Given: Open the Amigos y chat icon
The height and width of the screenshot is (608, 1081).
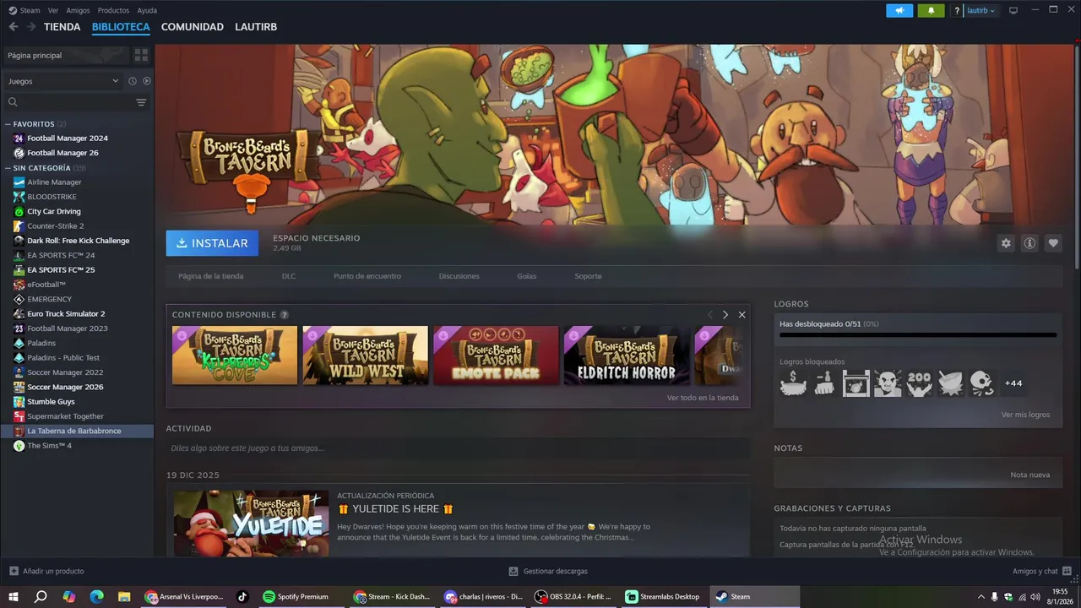Looking at the screenshot, I should point(1068,571).
